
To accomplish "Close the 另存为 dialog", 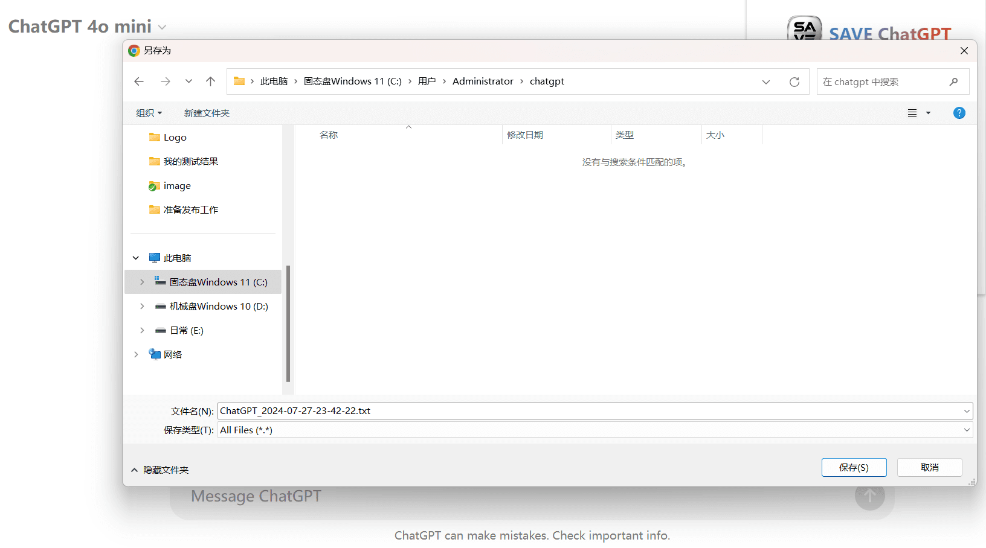I will (x=964, y=51).
